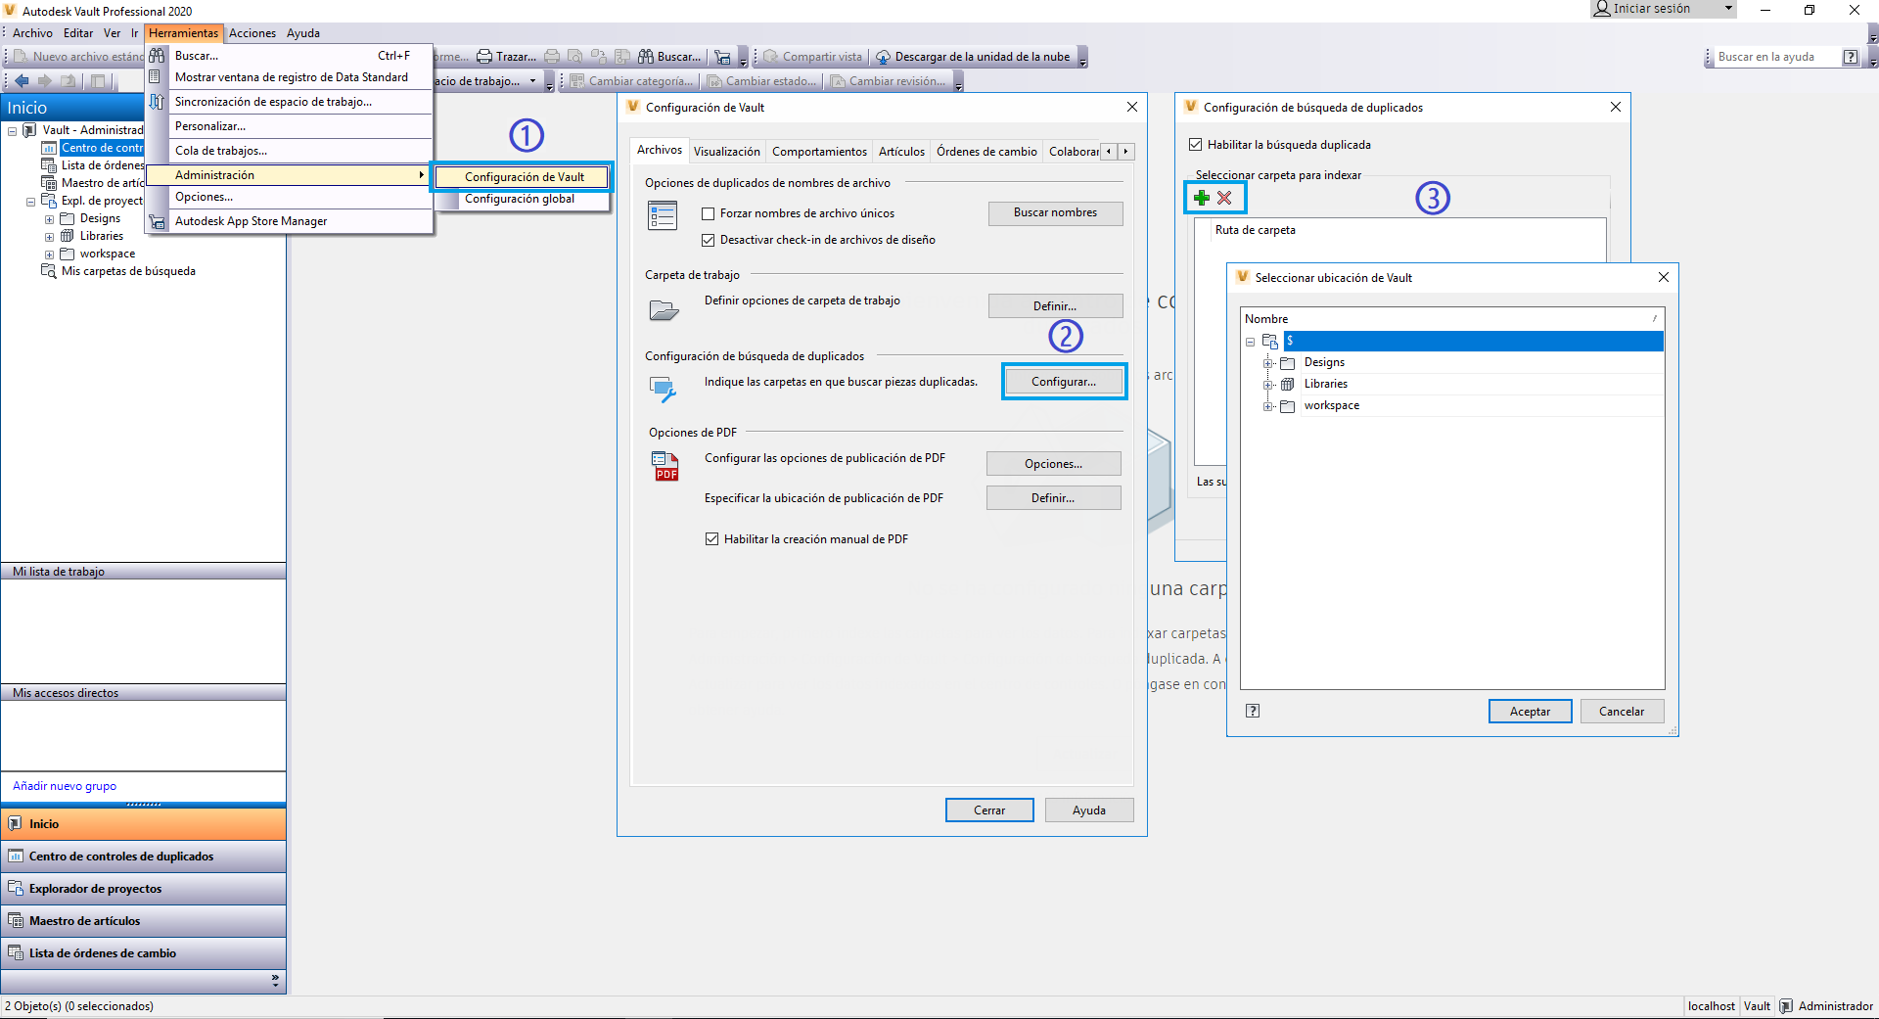Image resolution: width=1879 pixels, height=1019 pixels.
Task: Click the PDF options icon
Action: pos(665,466)
